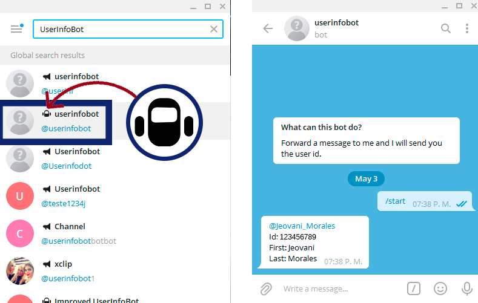
Task: Click the May 3 date badge
Action: tap(366, 179)
